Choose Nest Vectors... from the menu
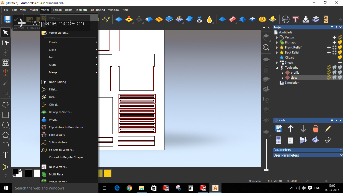 tap(69, 167)
